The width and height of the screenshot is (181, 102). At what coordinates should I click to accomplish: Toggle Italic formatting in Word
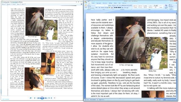(x=98, y=8)
